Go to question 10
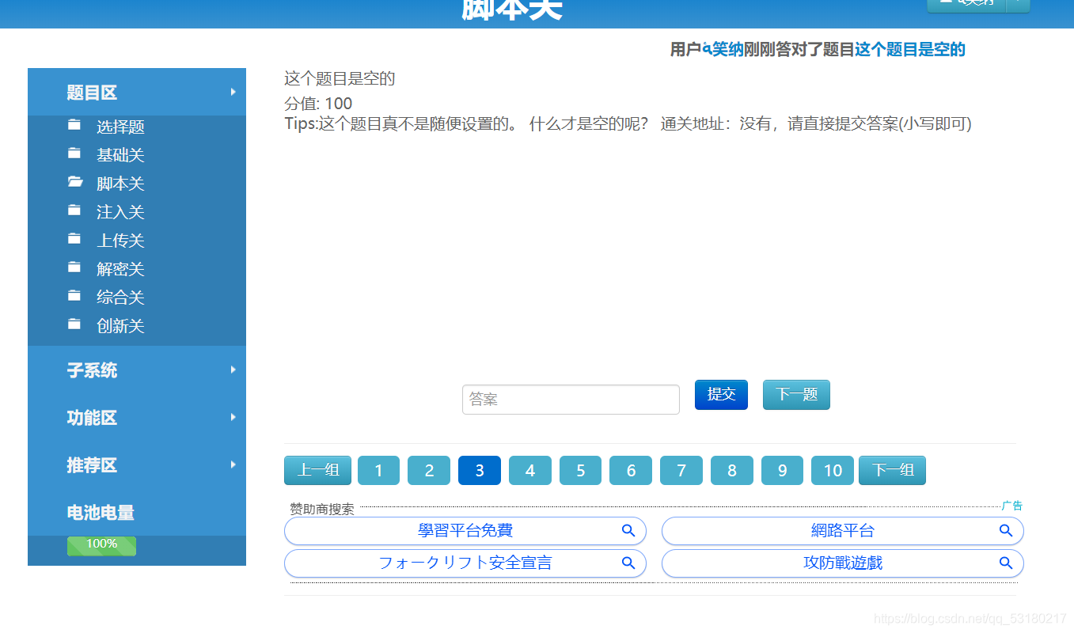The width and height of the screenshot is (1074, 633). [x=833, y=470]
